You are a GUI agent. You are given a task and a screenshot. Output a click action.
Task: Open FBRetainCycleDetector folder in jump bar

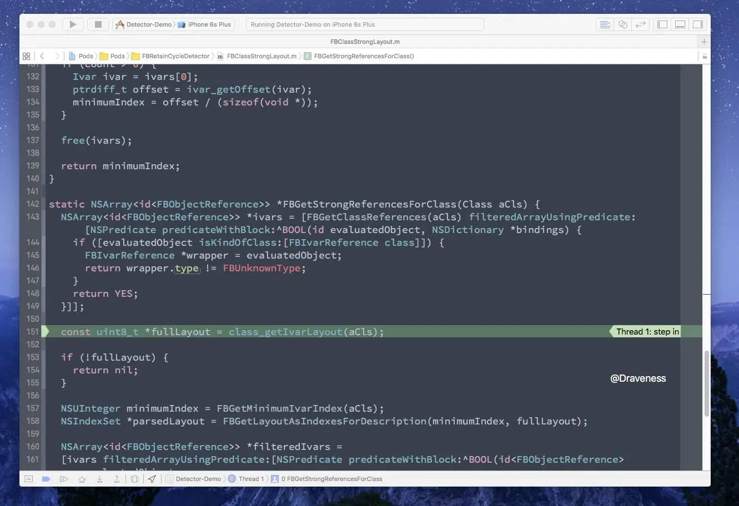click(170, 56)
